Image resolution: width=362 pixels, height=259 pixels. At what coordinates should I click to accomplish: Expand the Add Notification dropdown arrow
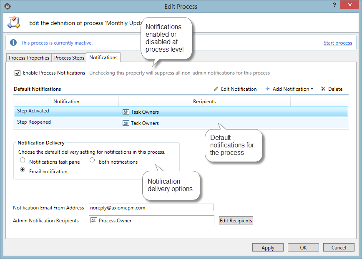(312, 89)
